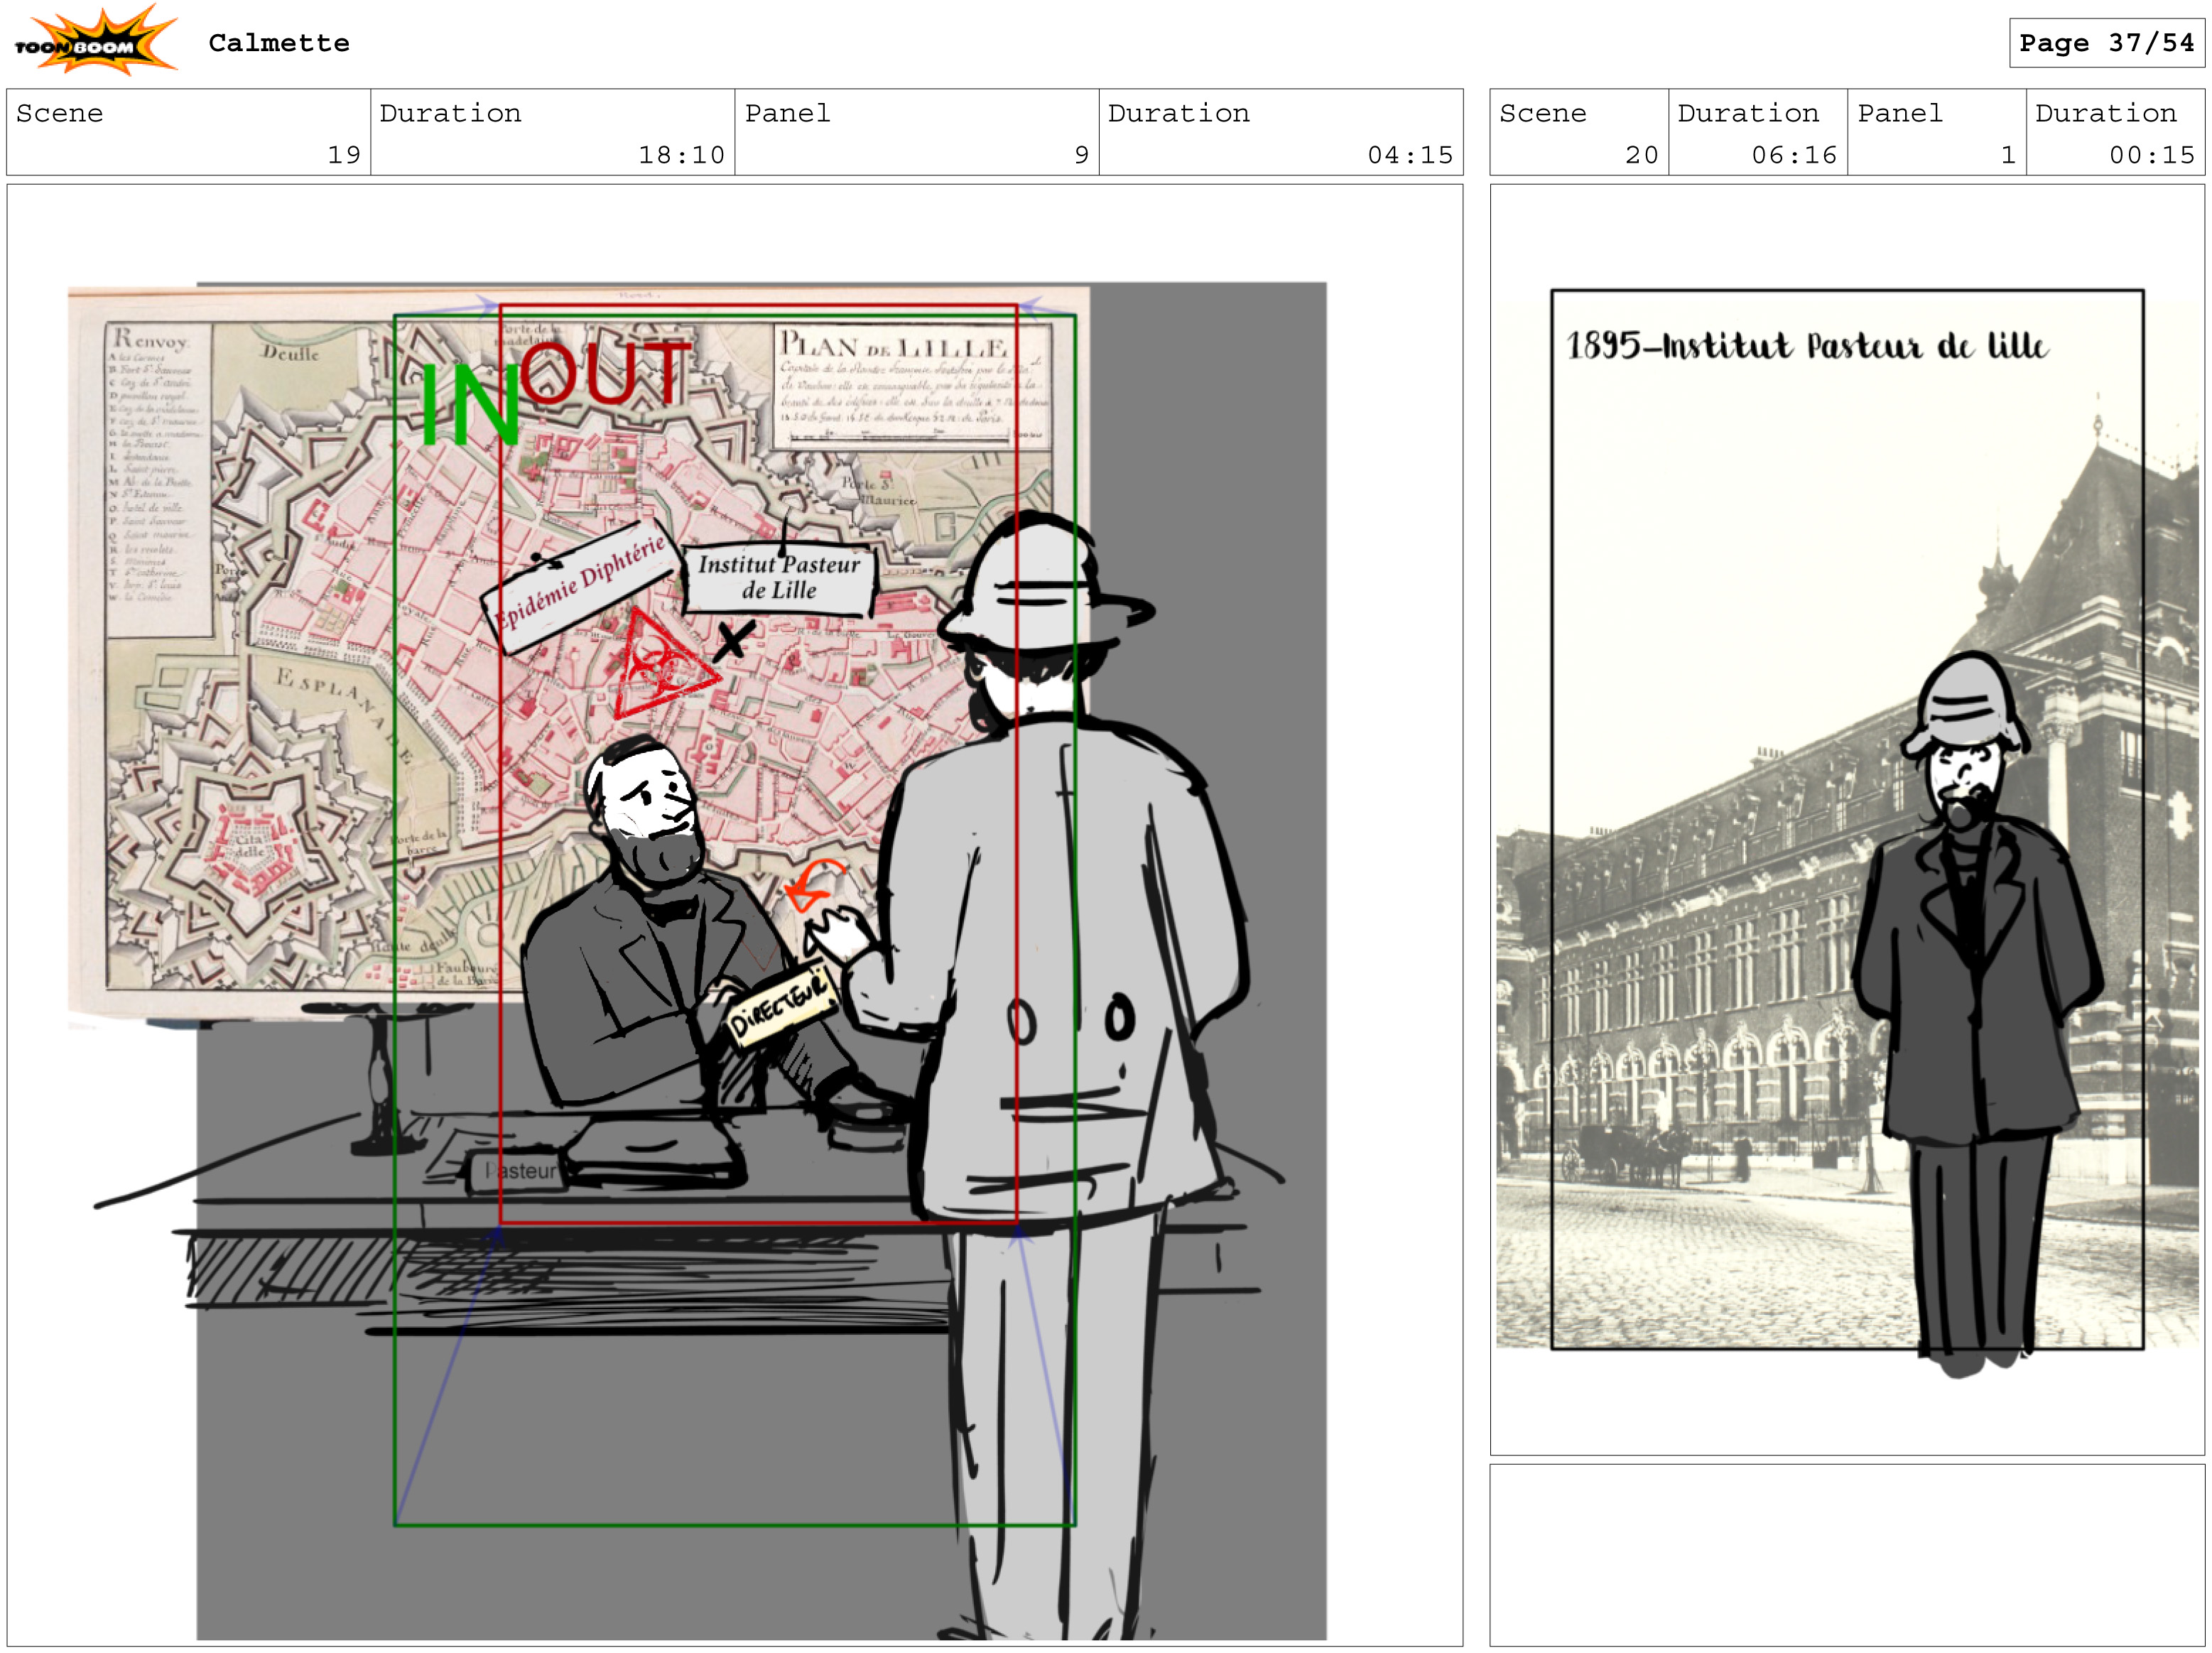Click the panel duration value 00:15

(x=2152, y=155)
